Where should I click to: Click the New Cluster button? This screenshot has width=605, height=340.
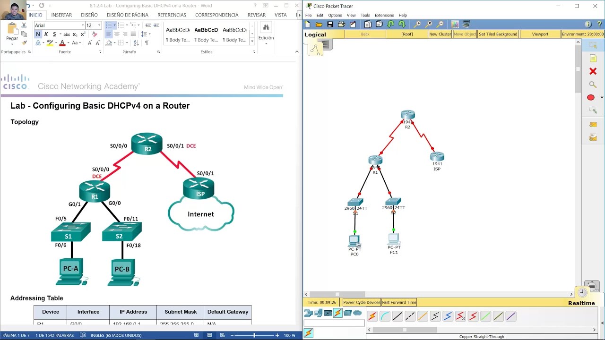pos(440,34)
